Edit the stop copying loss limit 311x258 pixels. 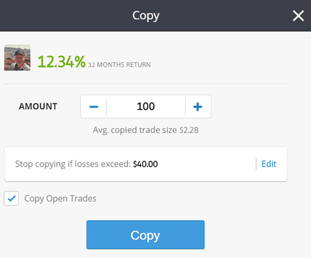click(269, 164)
